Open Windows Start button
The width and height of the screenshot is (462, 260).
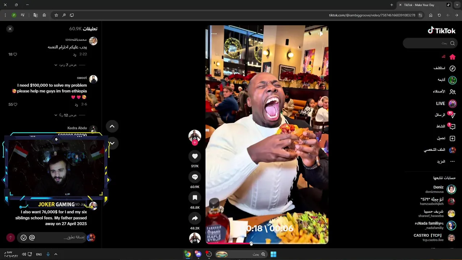(274, 254)
